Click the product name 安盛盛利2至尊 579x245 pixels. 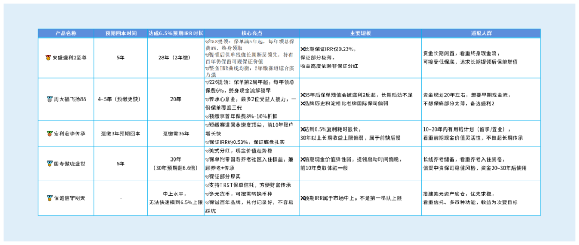tap(68, 57)
